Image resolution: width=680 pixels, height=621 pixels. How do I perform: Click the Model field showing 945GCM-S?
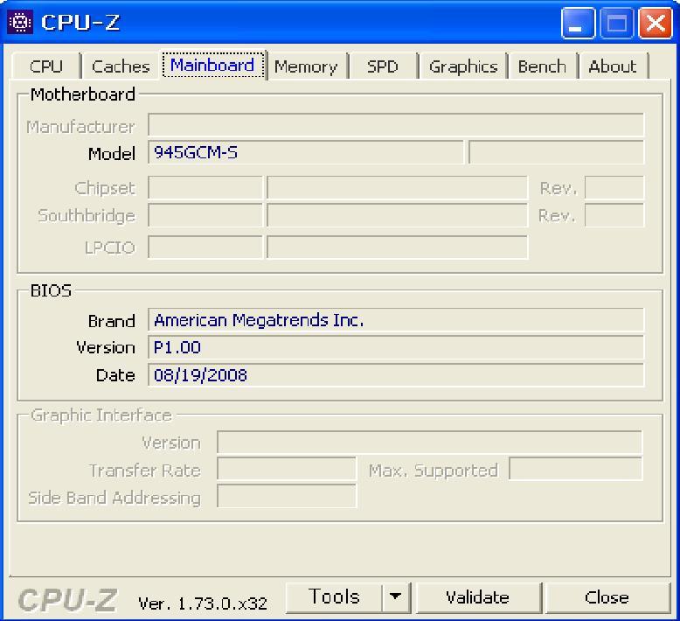[306, 153]
